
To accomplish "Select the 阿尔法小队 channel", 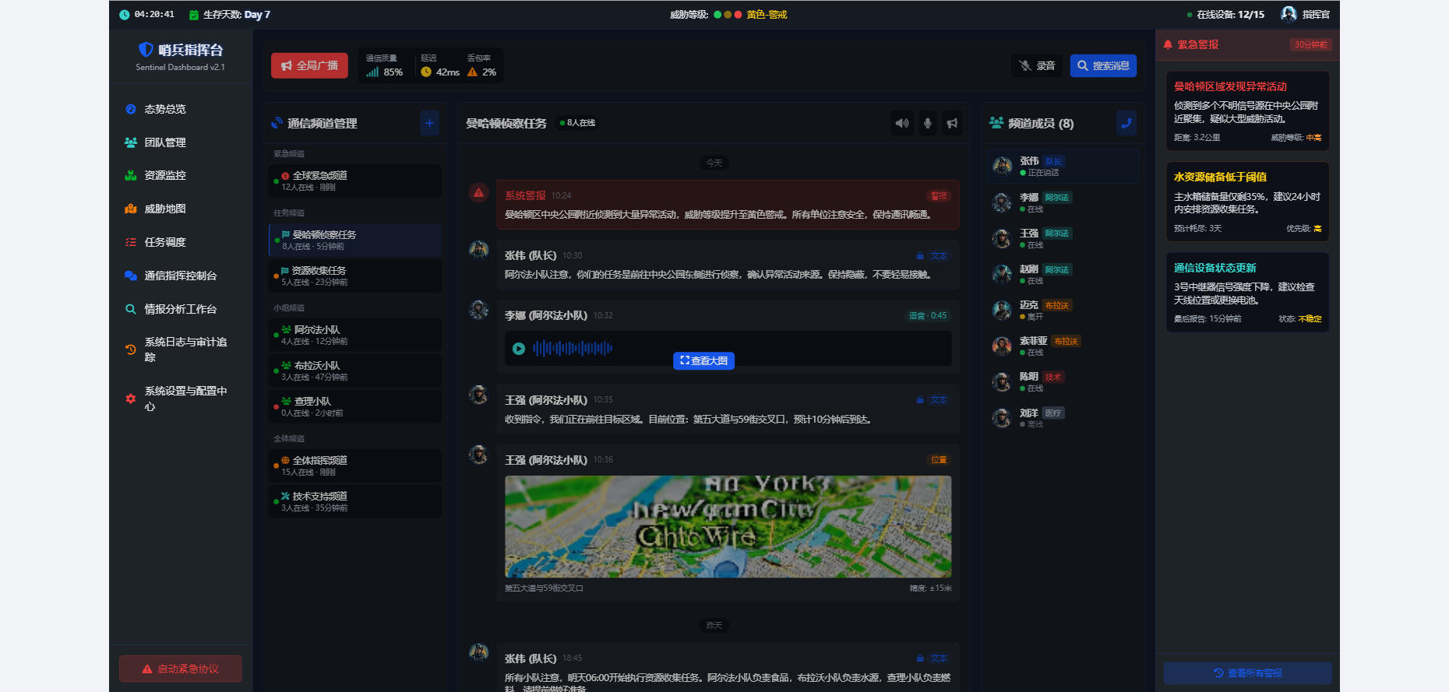I will coord(355,335).
